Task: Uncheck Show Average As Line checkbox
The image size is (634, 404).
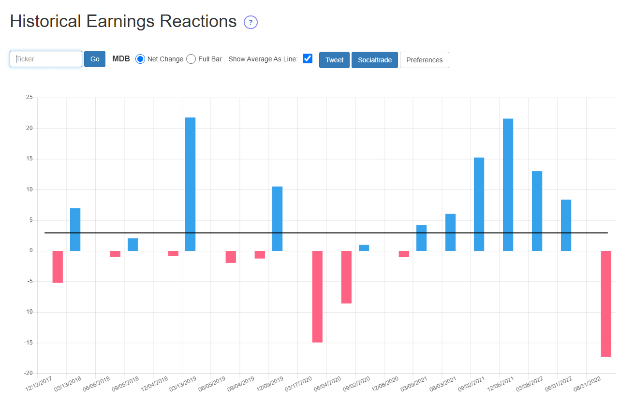Action: (x=308, y=58)
